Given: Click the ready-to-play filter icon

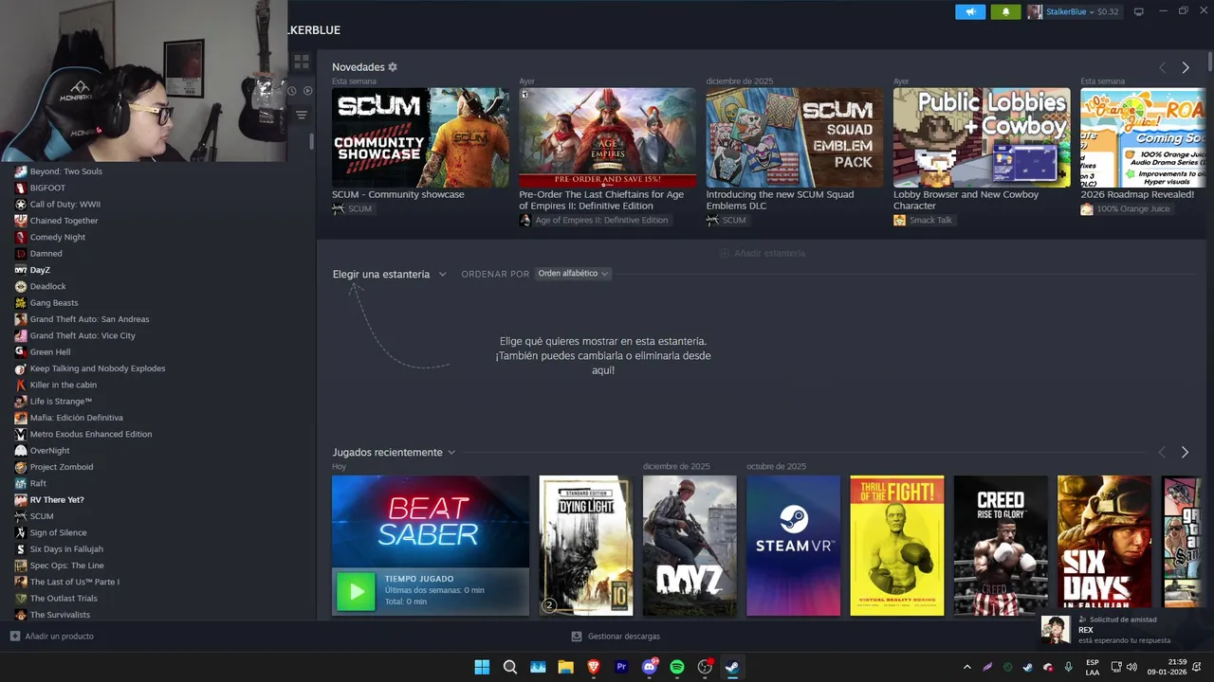Looking at the screenshot, I should [x=307, y=91].
